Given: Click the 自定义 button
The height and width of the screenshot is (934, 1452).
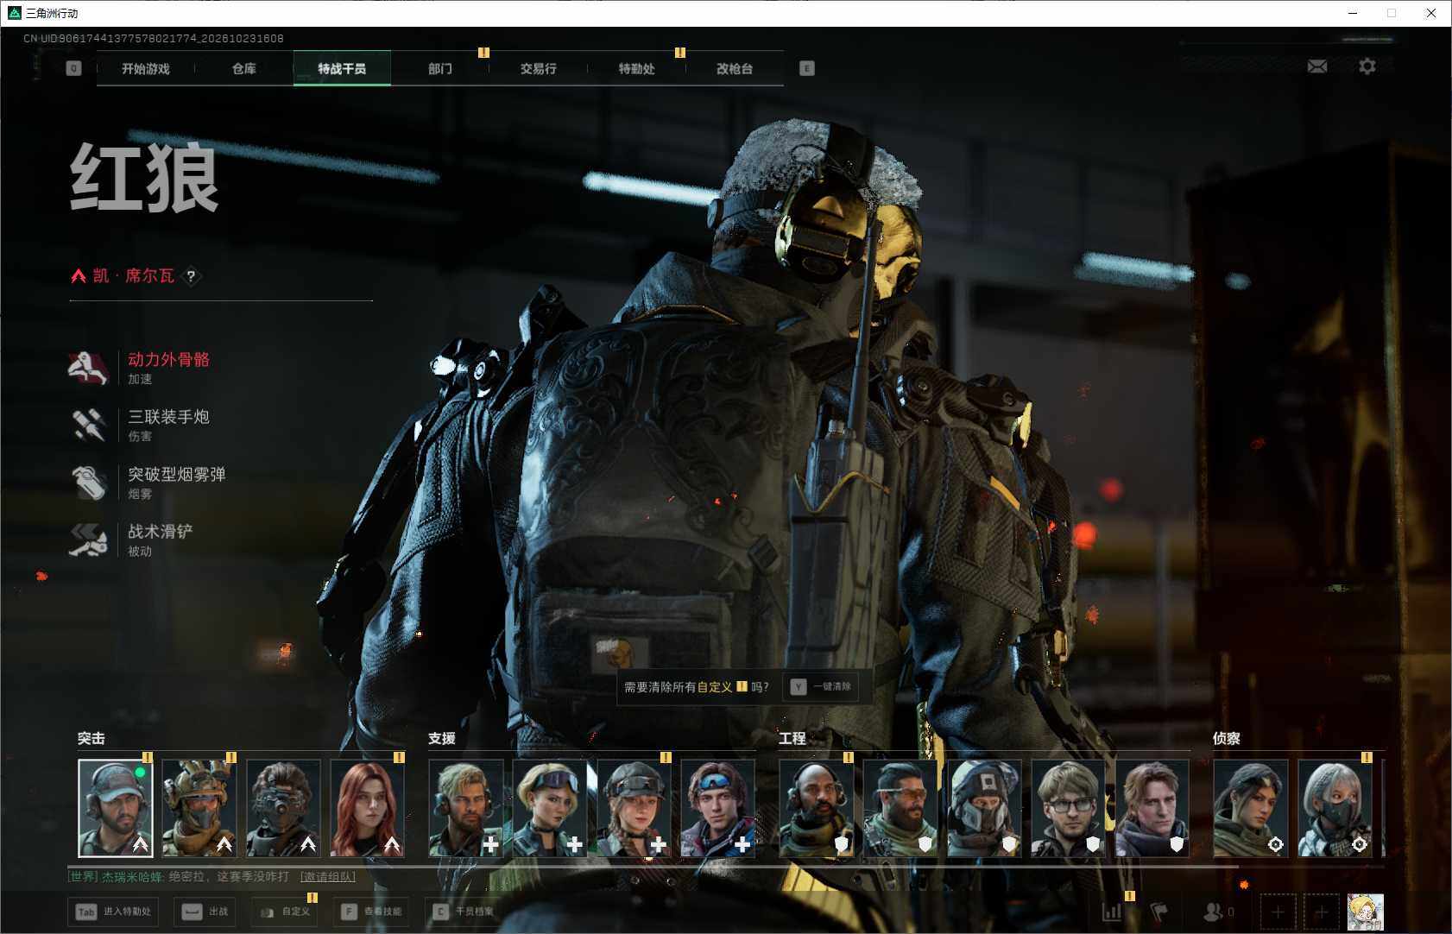Looking at the screenshot, I should [285, 912].
